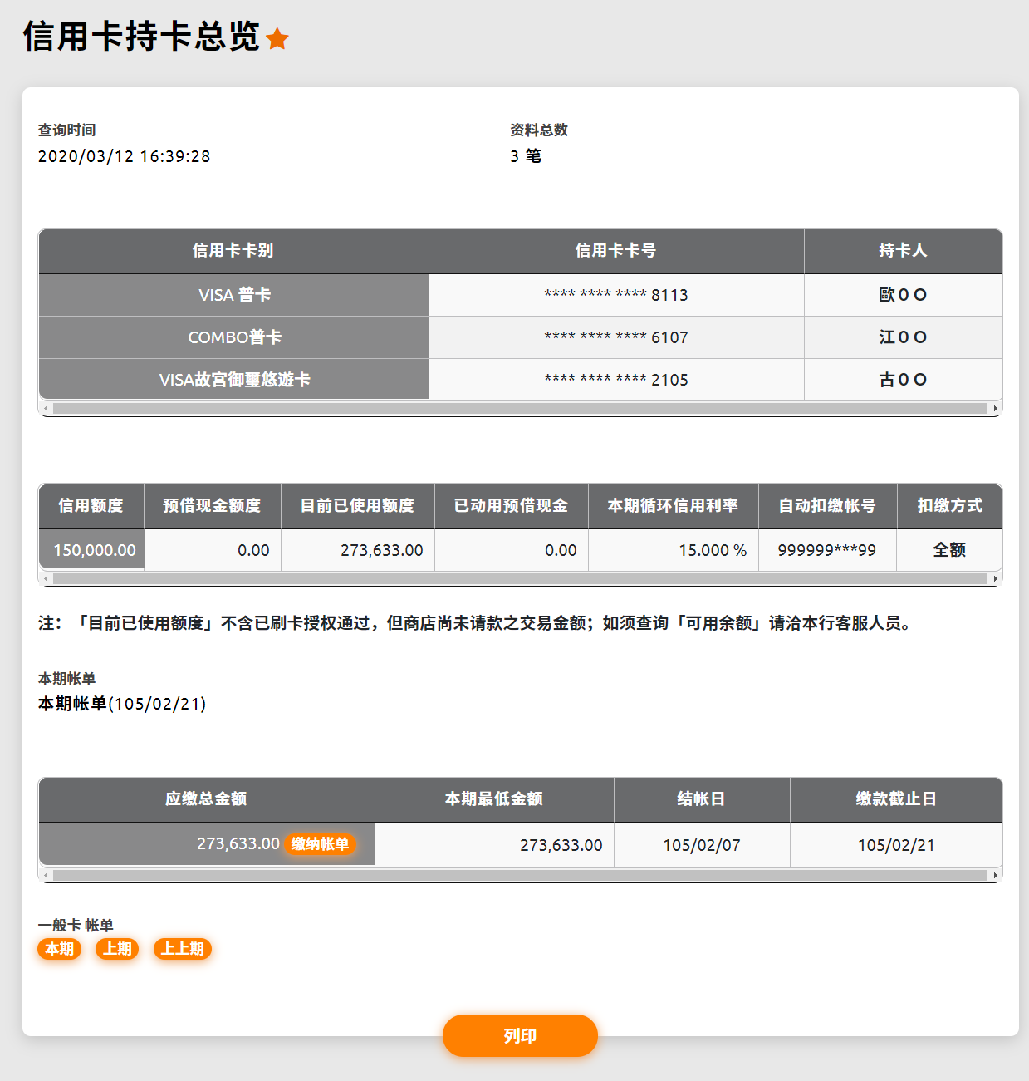Click the orange favorite star icon
Image resolution: width=1029 pixels, height=1081 pixels.
click(277, 39)
